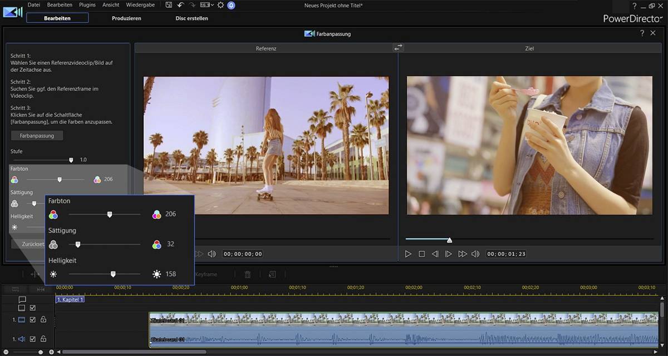Open the aspect ratio dropdown
The height and width of the screenshot is (356, 668).
pos(207,5)
